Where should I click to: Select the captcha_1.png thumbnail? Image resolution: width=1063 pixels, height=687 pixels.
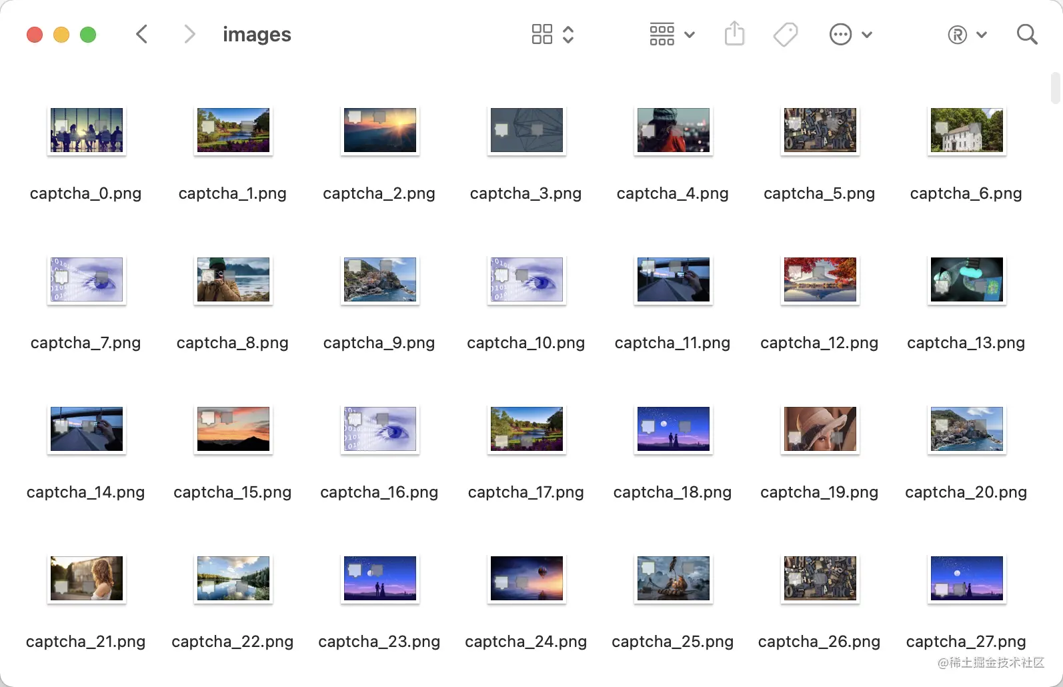click(x=233, y=130)
